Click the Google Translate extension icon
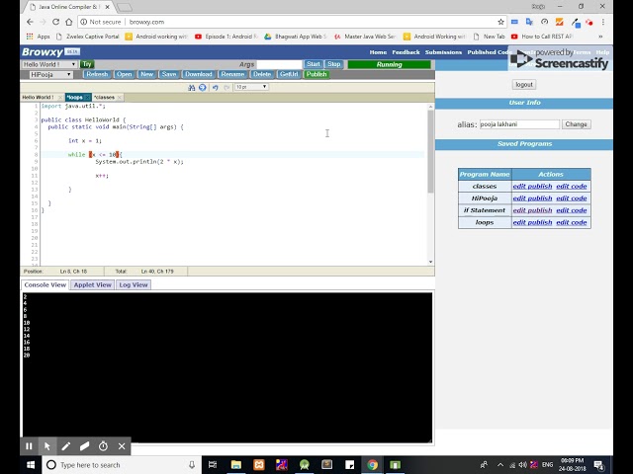The height and width of the screenshot is (474, 633). pos(529,22)
